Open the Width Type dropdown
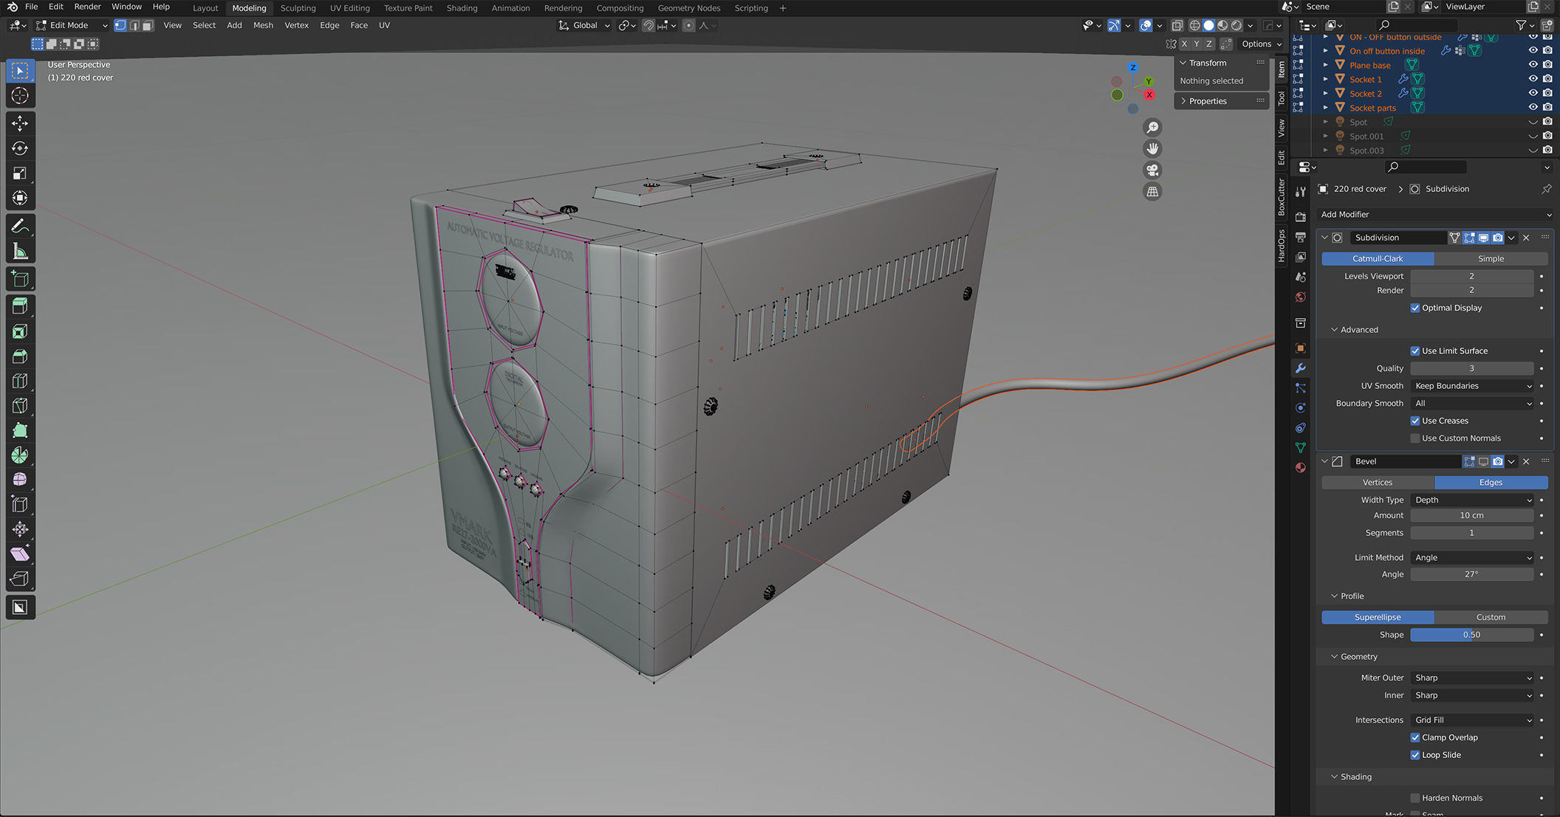The image size is (1560, 817). pyautogui.click(x=1472, y=500)
